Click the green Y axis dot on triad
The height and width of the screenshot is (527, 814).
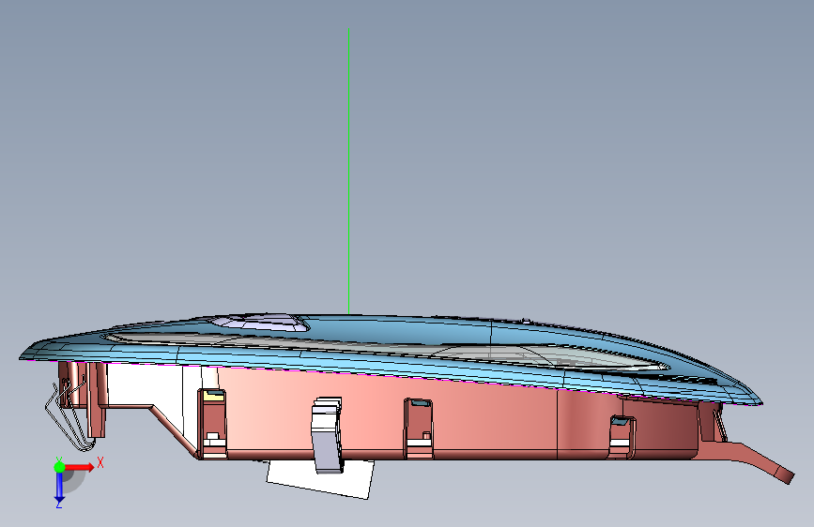point(59,467)
